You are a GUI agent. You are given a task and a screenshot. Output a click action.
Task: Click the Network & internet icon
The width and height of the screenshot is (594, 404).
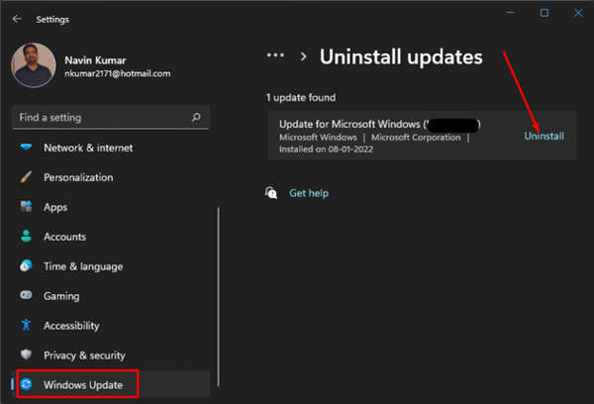[x=26, y=148]
